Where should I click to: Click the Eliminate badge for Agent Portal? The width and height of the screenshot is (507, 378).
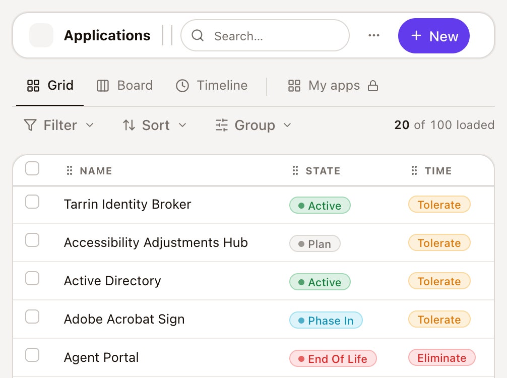[441, 357]
